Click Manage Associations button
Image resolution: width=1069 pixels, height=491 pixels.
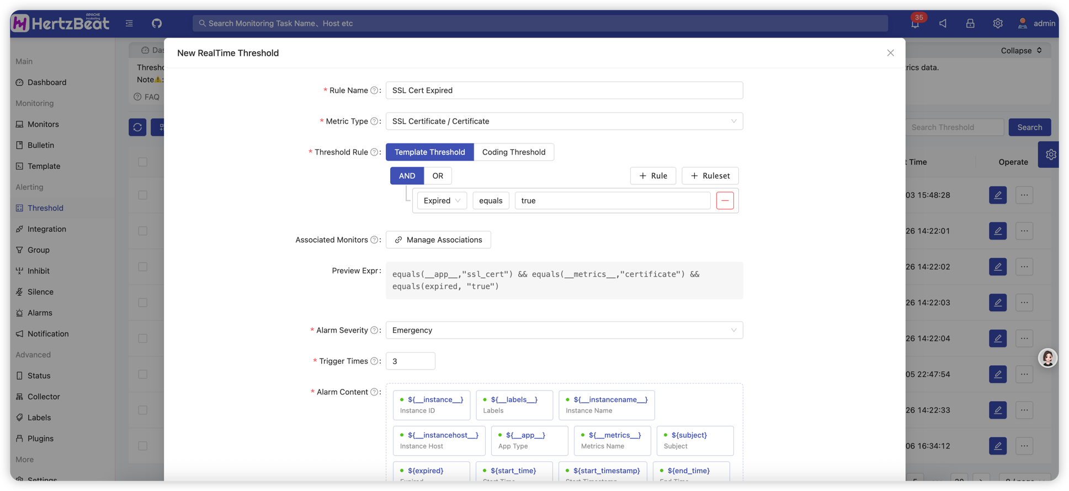click(x=438, y=240)
